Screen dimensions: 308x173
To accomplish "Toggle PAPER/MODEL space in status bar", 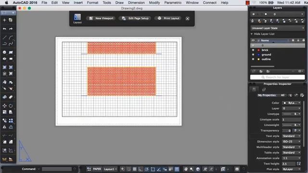I will click(97, 169).
